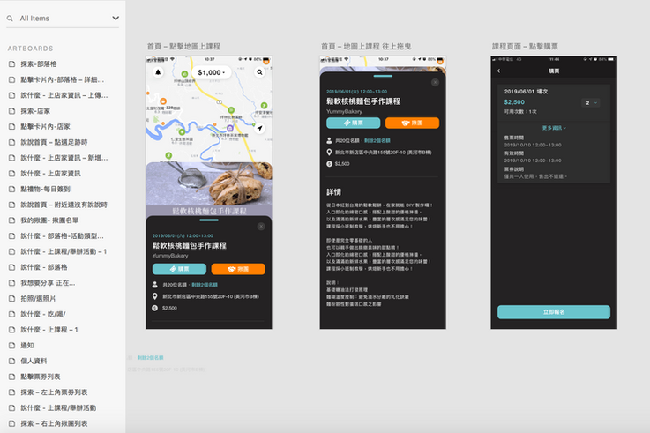Select the 我的揪團- 揪團名單 artboard

[49, 220]
